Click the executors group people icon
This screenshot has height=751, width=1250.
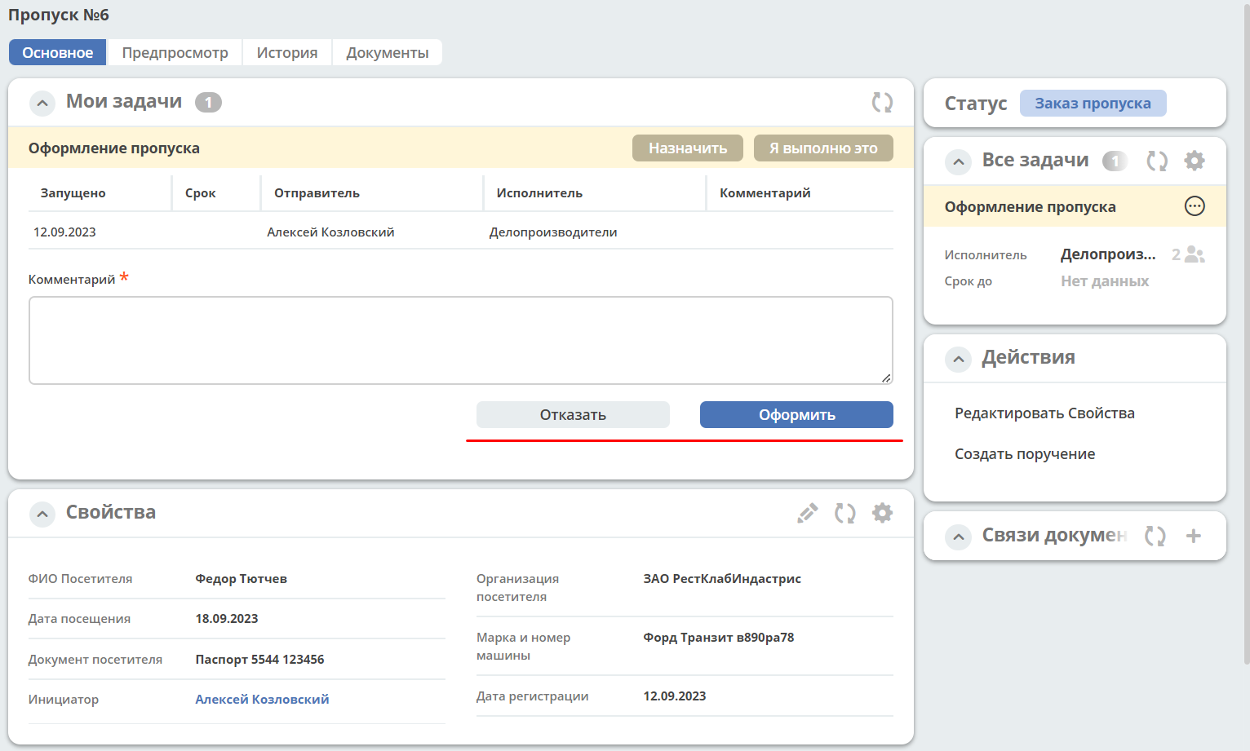click(1195, 254)
